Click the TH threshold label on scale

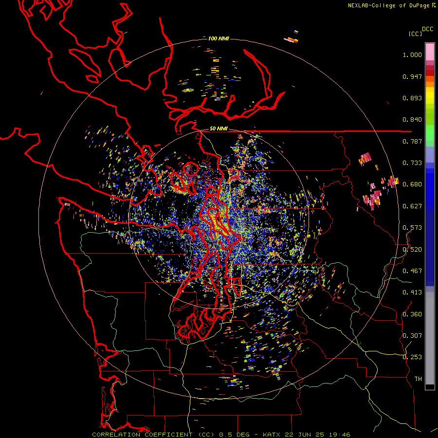point(418,379)
